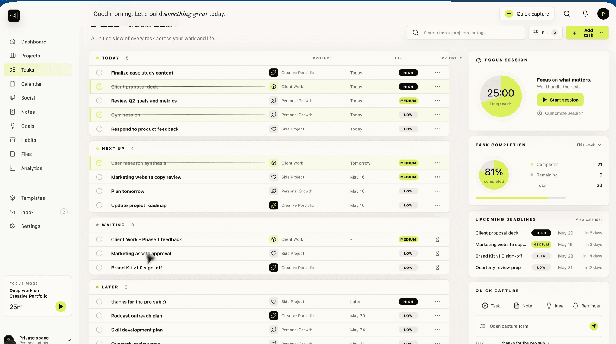The height and width of the screenshot is (344, 616).
Task: Check off Plan tomorrow task
Action: pos(99,191)
